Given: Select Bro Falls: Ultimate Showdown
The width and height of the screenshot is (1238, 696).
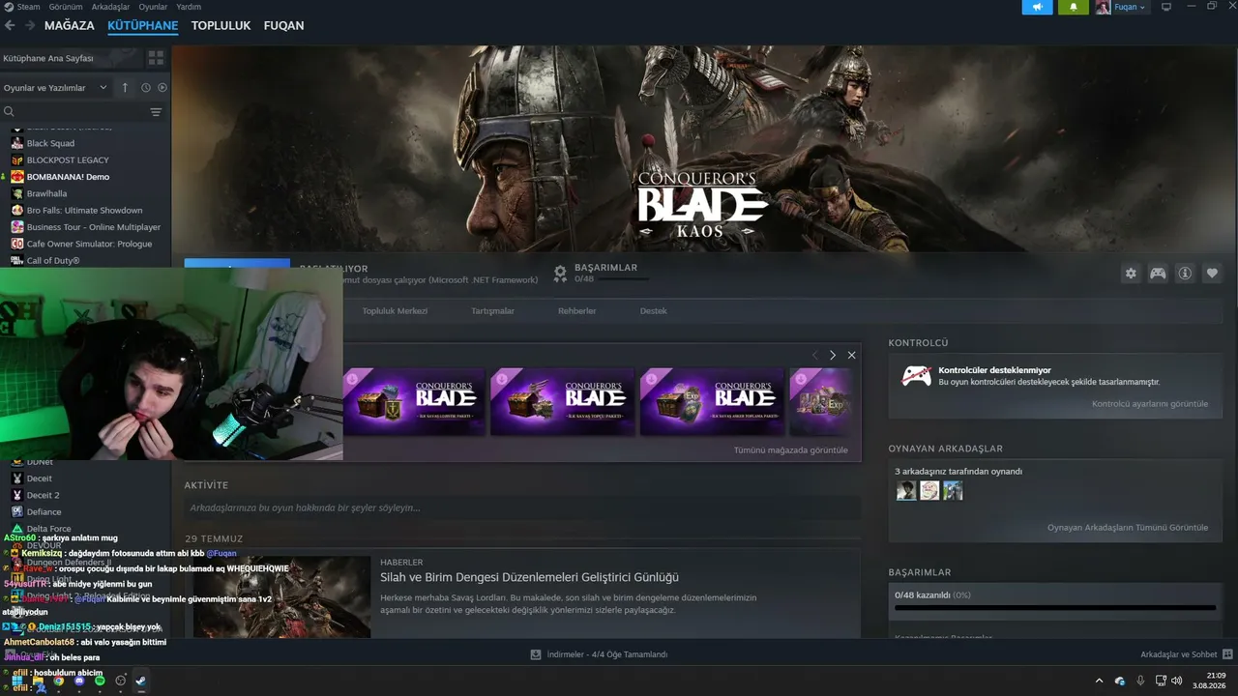Looking at the screenshot, I should (86, 211).
